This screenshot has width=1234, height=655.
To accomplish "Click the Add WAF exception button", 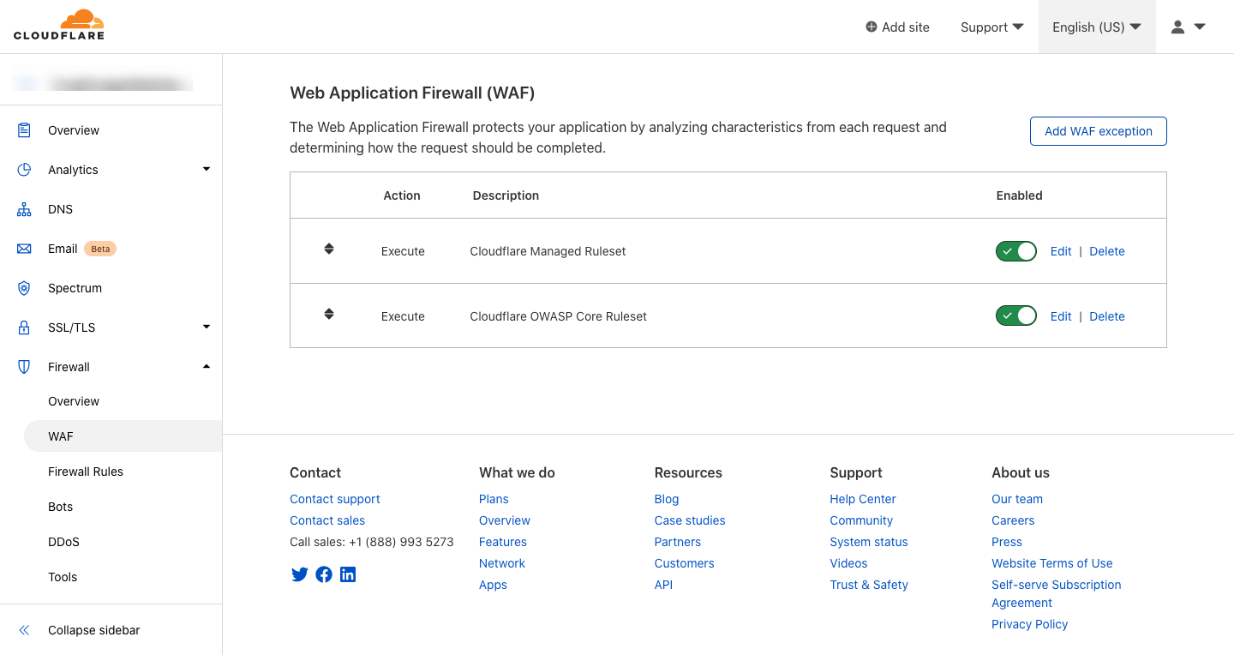I will click(x=1099, y=131).
